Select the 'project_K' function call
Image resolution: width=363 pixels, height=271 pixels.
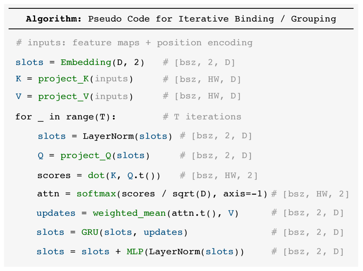(x=63, y=79)
